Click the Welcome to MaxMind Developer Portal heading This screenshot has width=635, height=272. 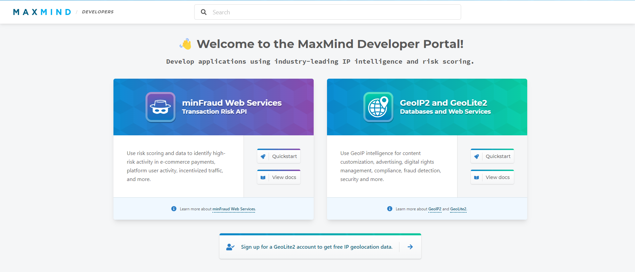coord(330,44)
